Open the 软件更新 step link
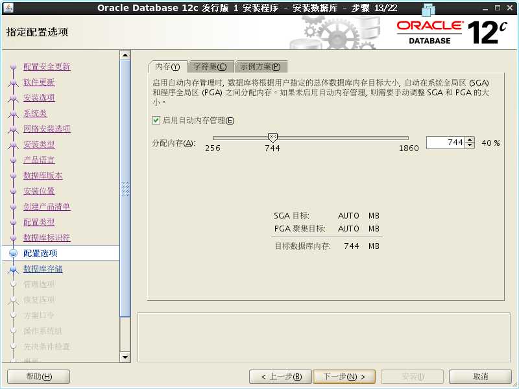This screenshot has height=389, width=519. click(39, 82)
